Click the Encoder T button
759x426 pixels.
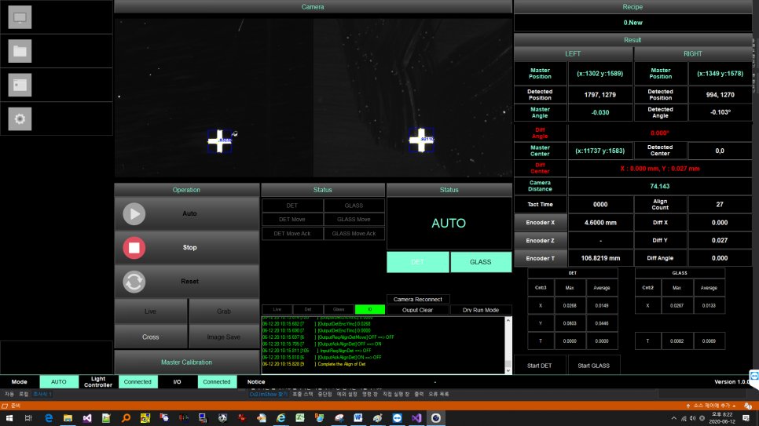point(541,259)
